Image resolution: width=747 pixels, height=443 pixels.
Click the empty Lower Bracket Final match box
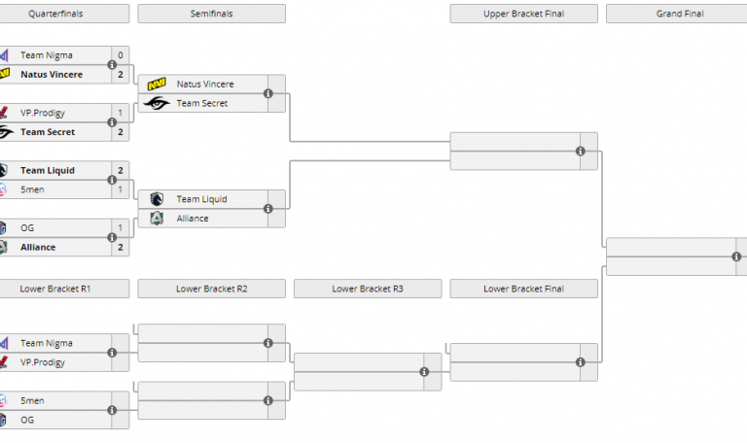[511, 361]
